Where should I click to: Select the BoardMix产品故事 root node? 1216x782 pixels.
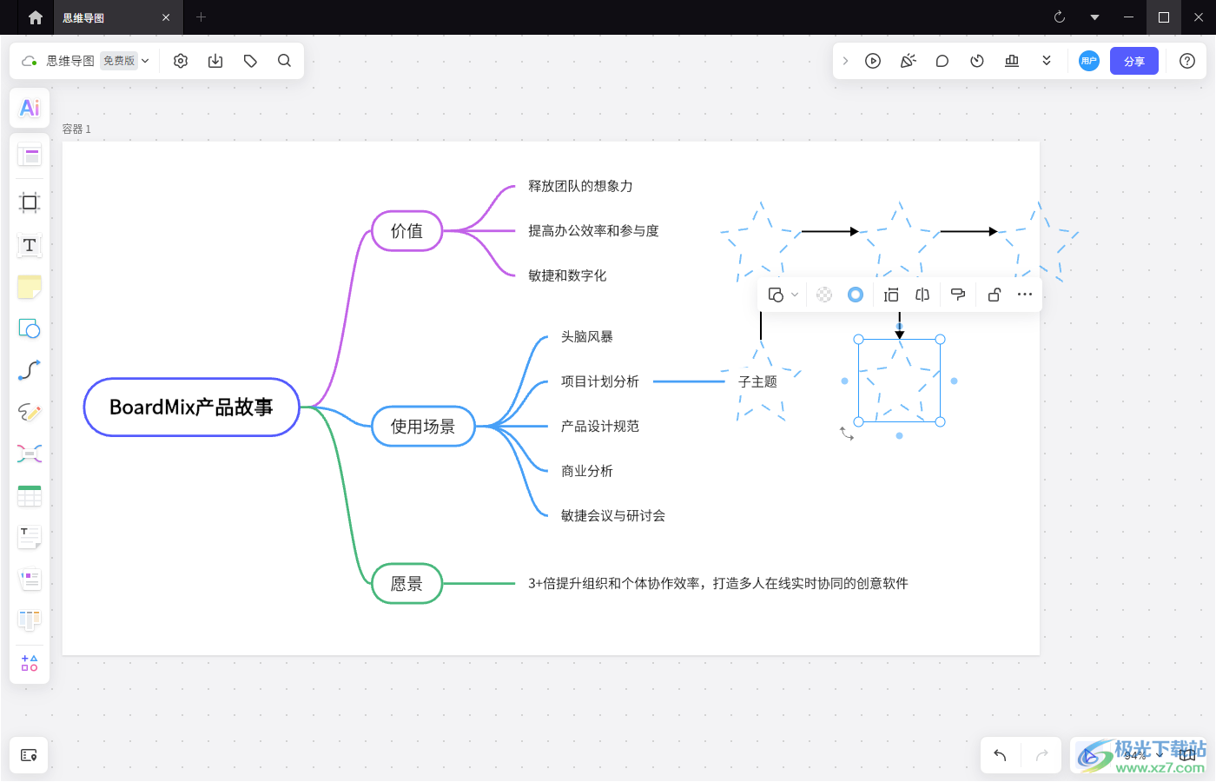[192, 408]
